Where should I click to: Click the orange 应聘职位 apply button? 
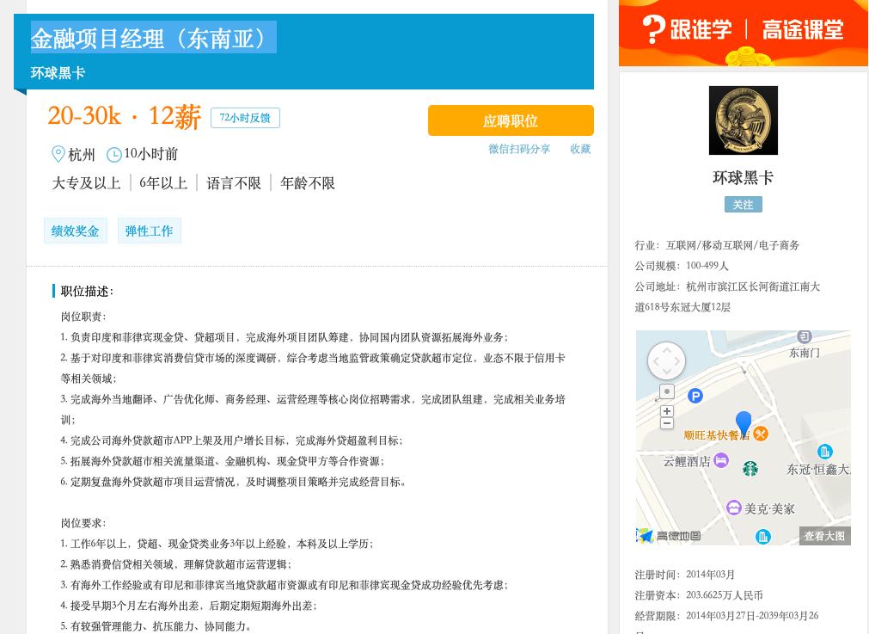(x=509, y=120)
